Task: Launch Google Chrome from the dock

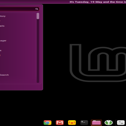Action: click(x=48, y=123)
